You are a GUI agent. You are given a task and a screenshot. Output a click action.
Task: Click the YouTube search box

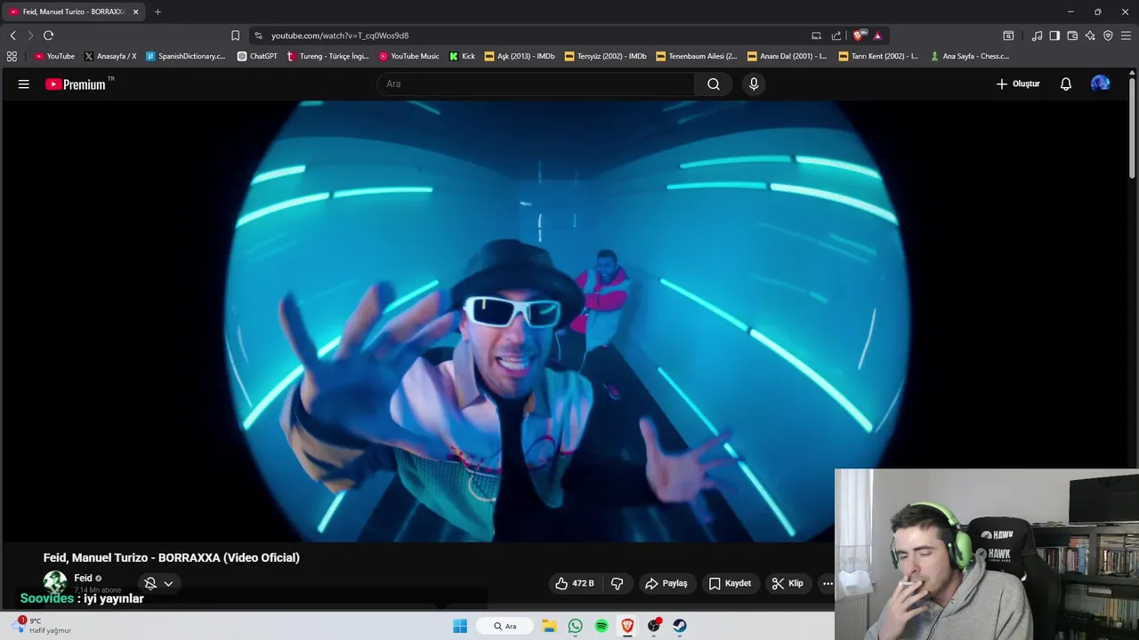tap(536, 84)
